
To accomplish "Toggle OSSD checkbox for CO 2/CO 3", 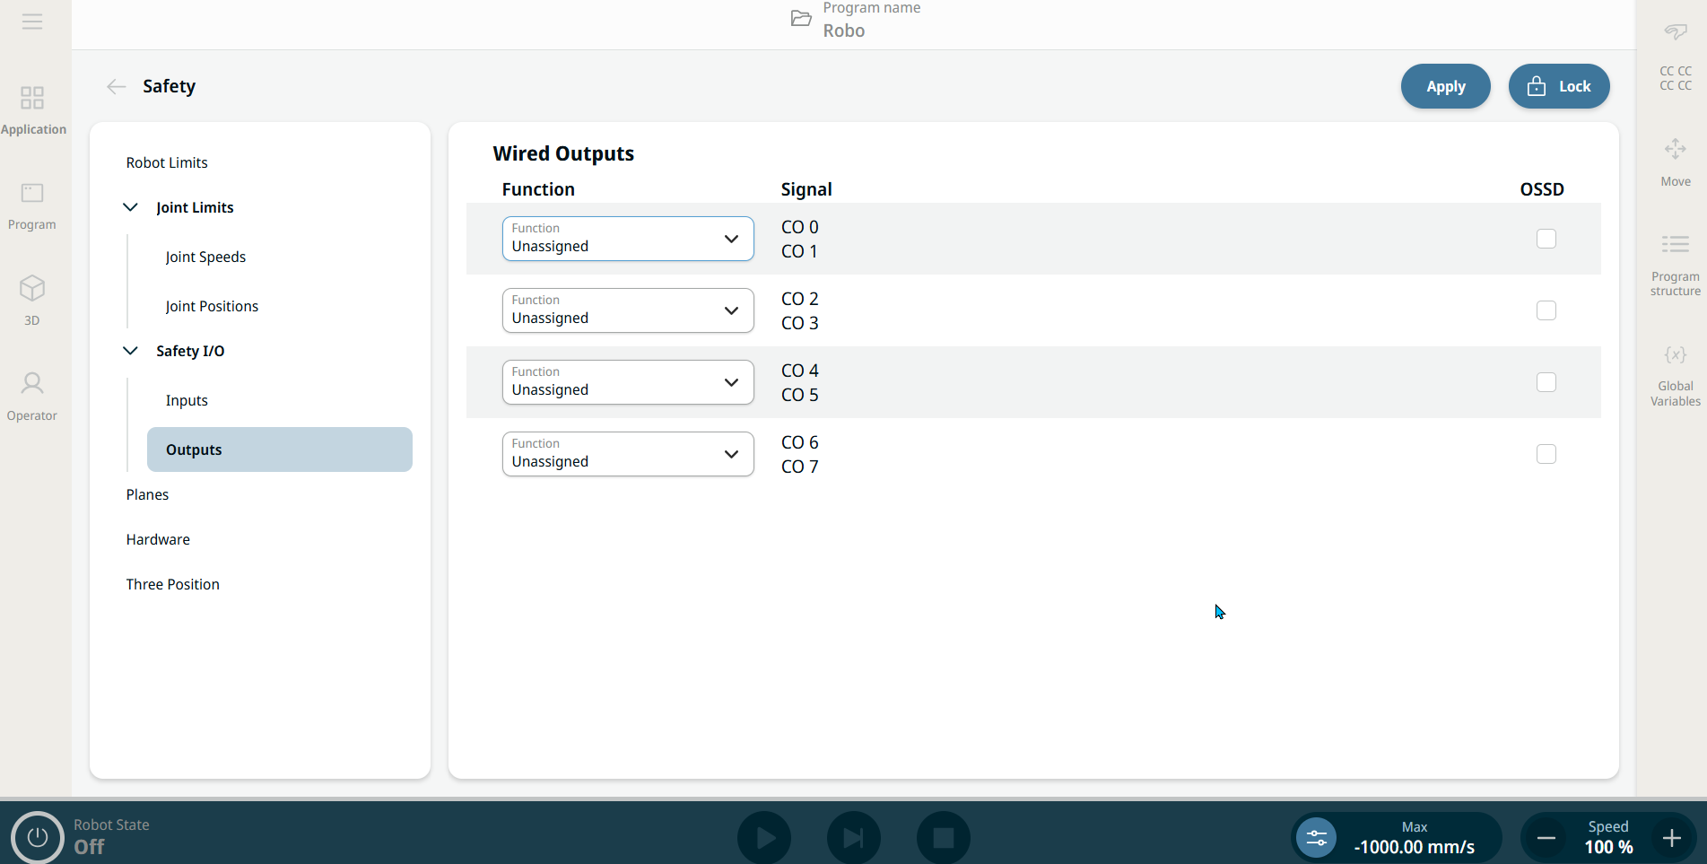I will point(1546,310).
